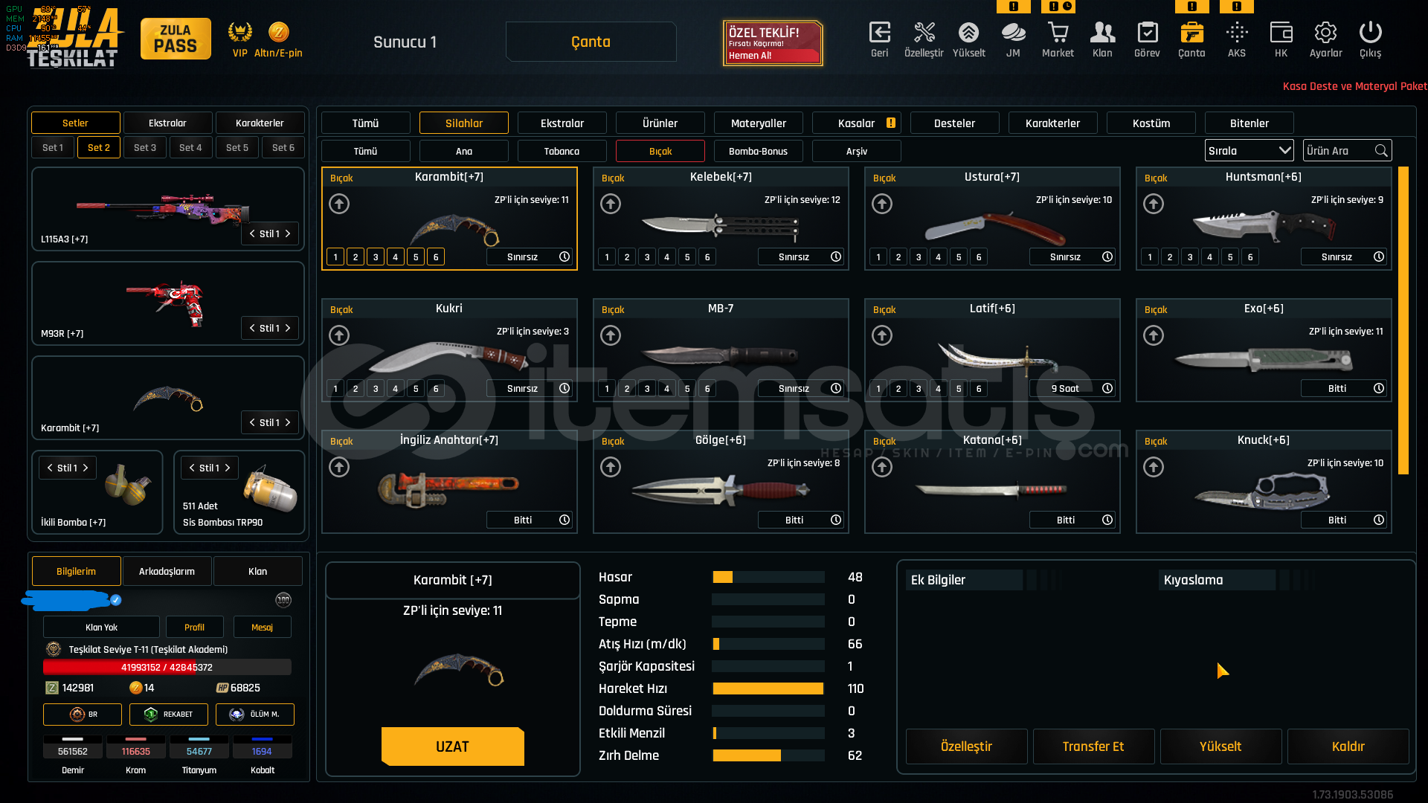The image size is (1428, 803).
Task: Open the Kasalar category tab
Action: [x=857, y=123]
